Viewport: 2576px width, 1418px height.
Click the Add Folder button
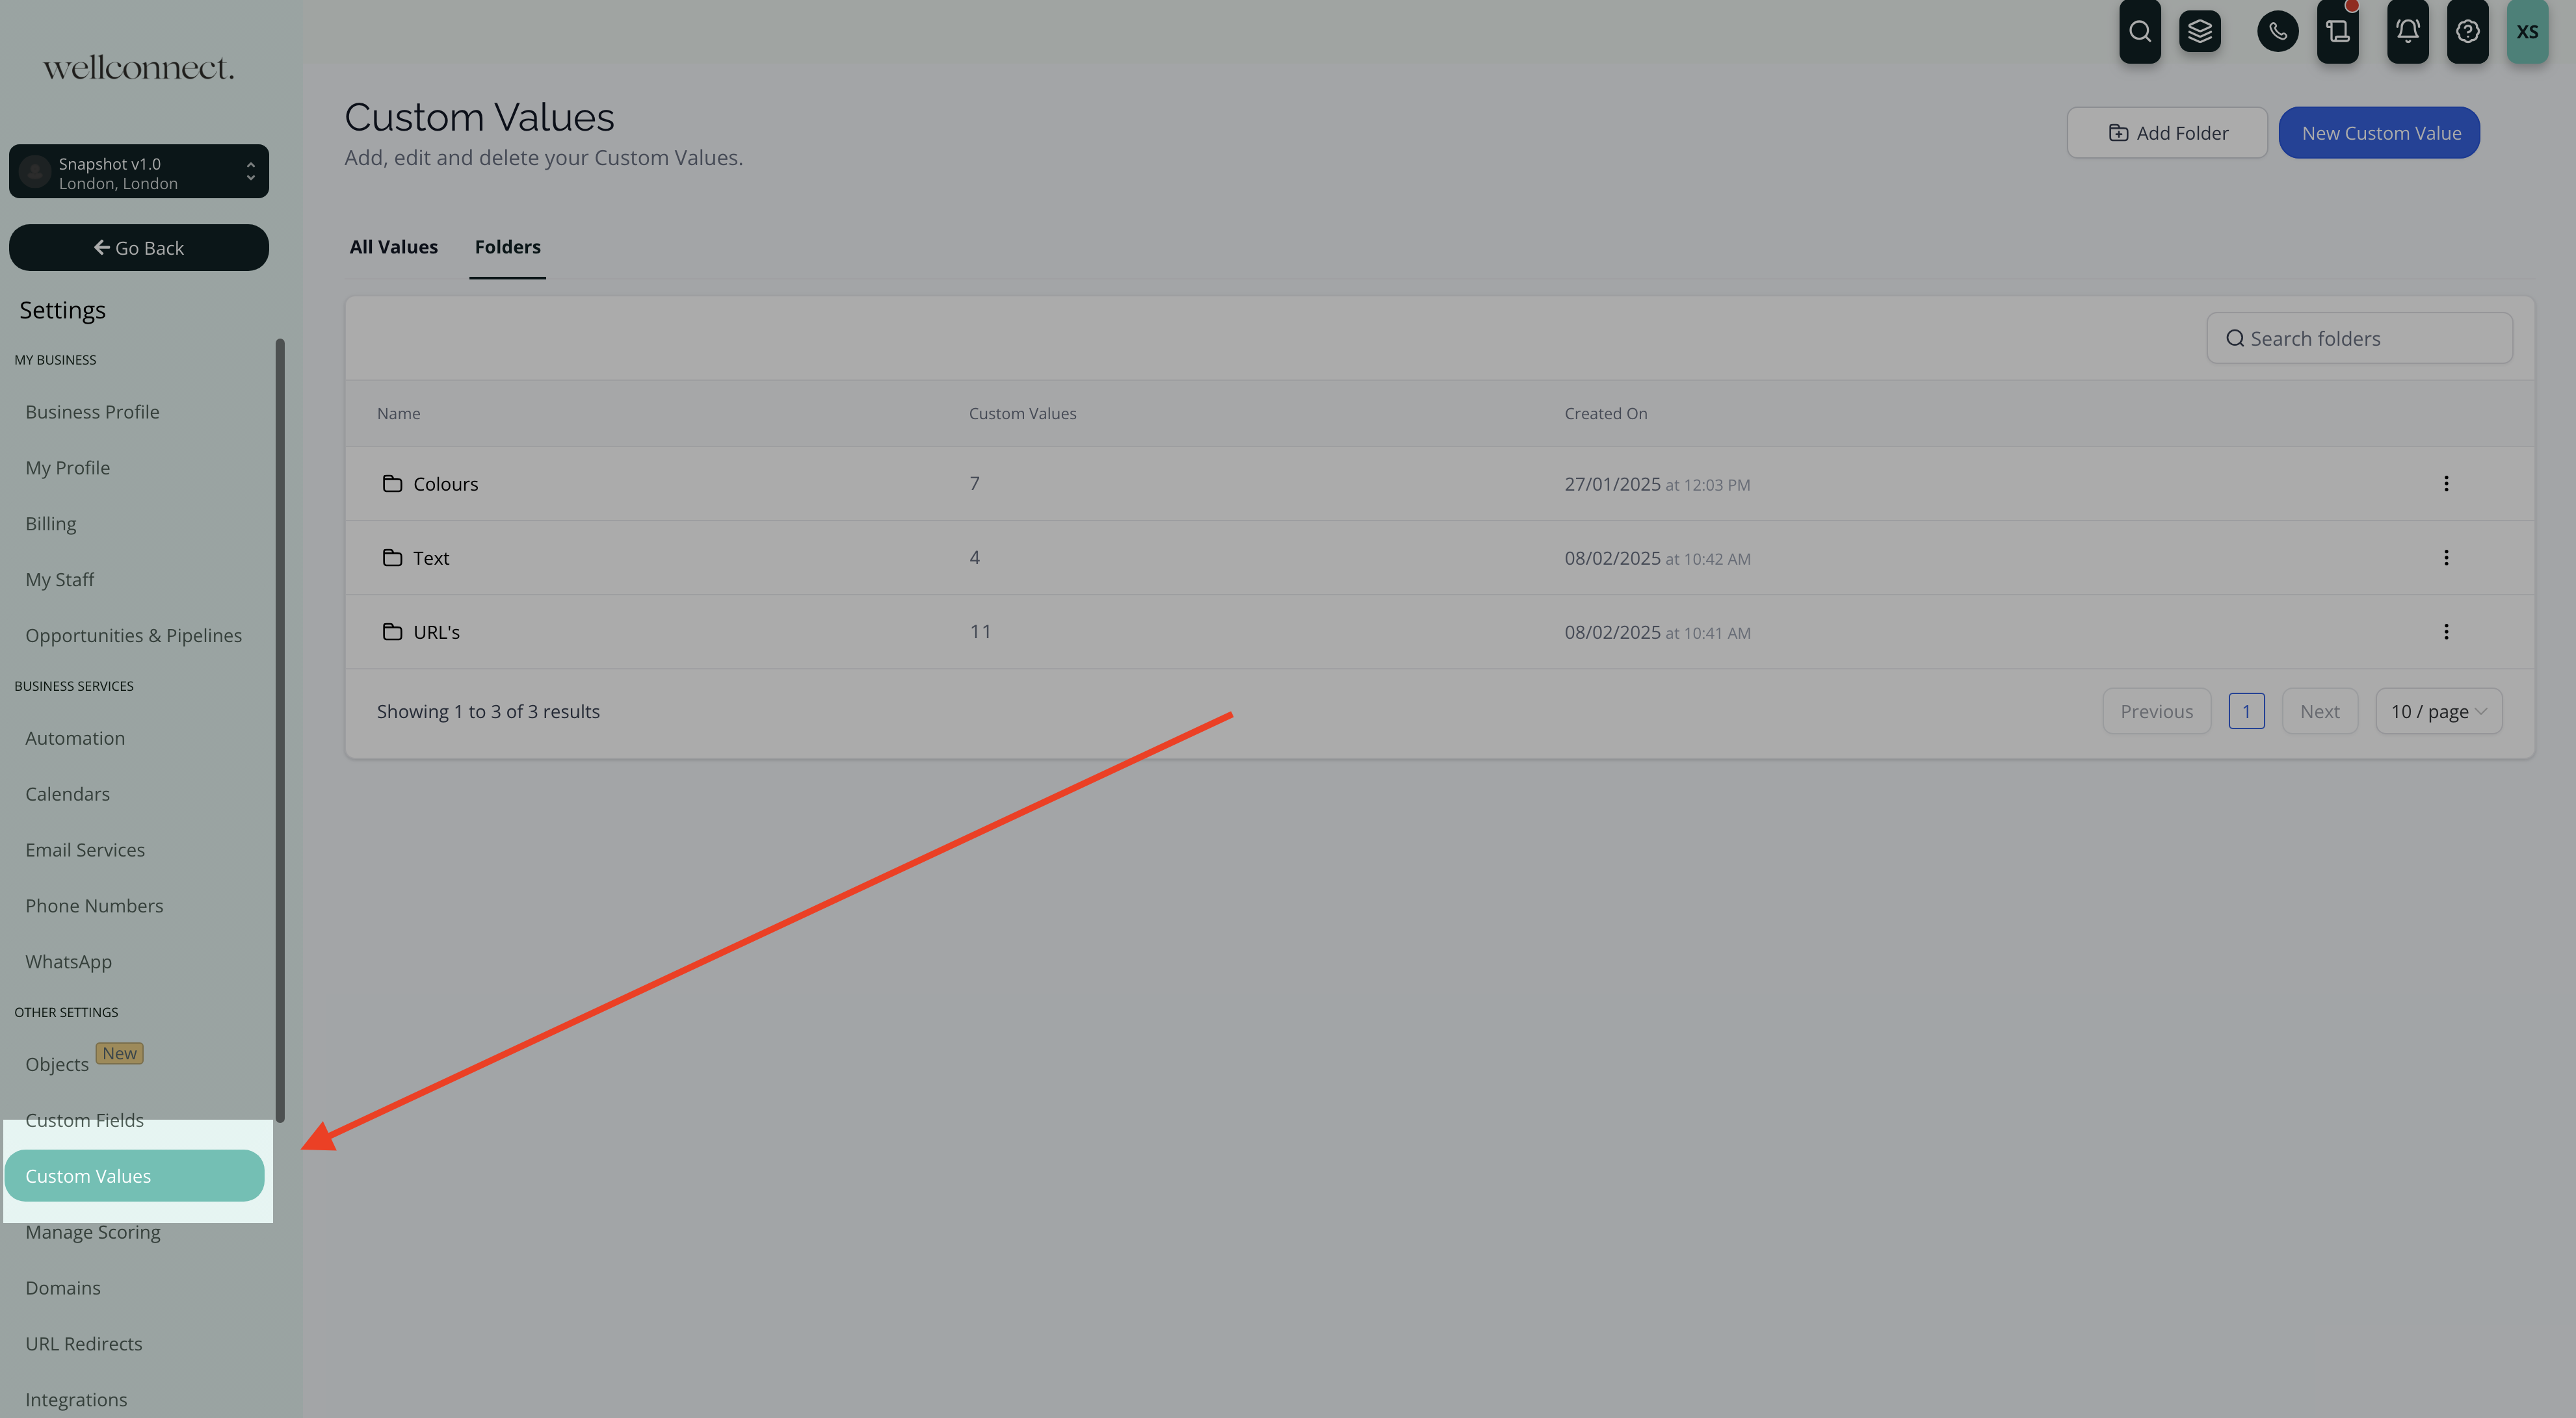(2167, 133)
